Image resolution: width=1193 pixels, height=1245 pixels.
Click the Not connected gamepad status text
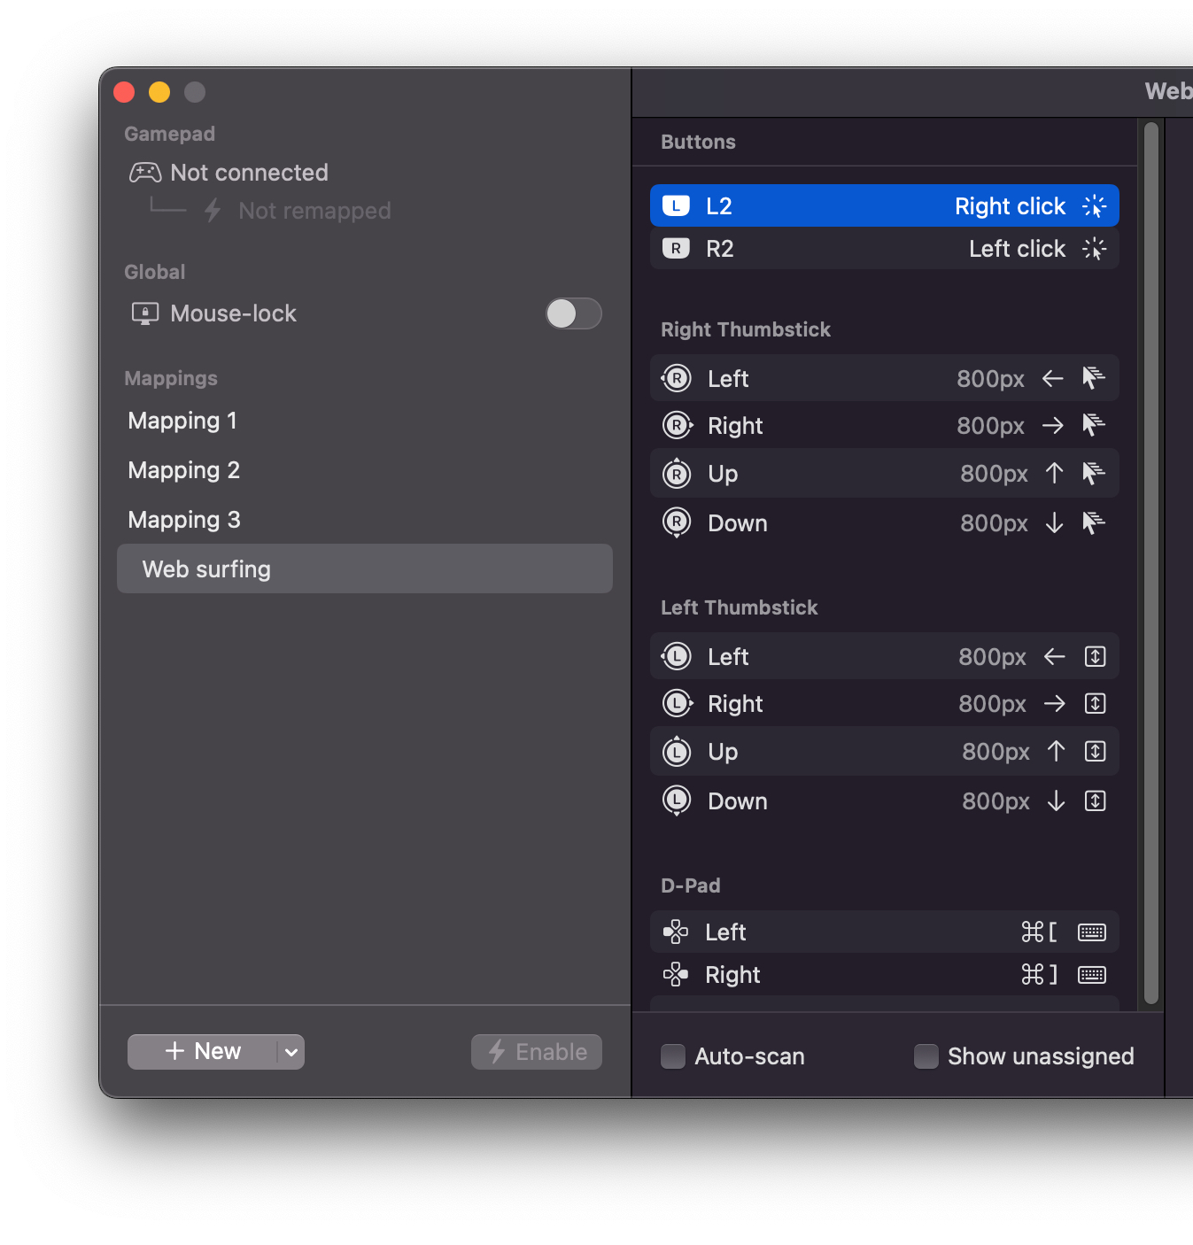[x=249, y=173]
